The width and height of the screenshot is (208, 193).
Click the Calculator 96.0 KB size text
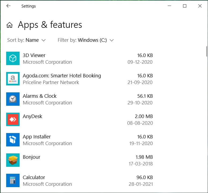pos(144,177)
